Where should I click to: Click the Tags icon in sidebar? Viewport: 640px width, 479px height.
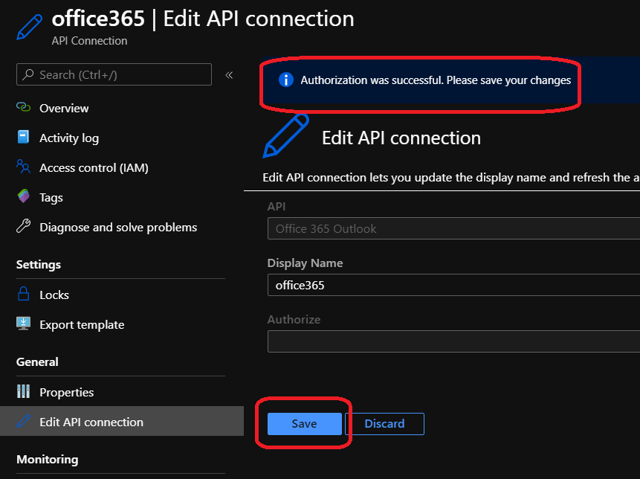[23, 197]
